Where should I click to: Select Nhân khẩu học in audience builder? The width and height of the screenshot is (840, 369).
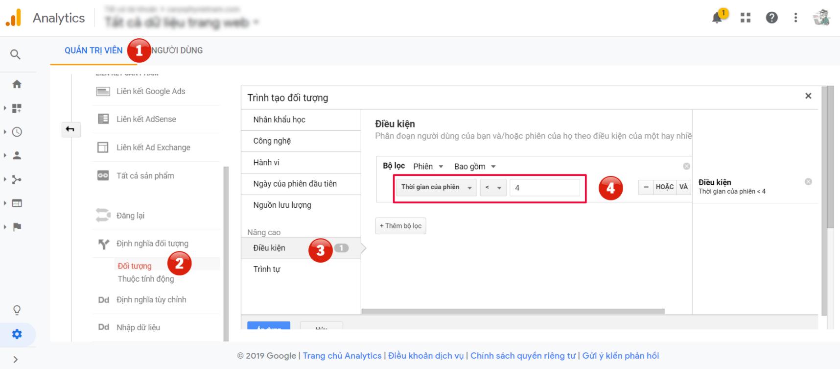(x=301, y=120)
